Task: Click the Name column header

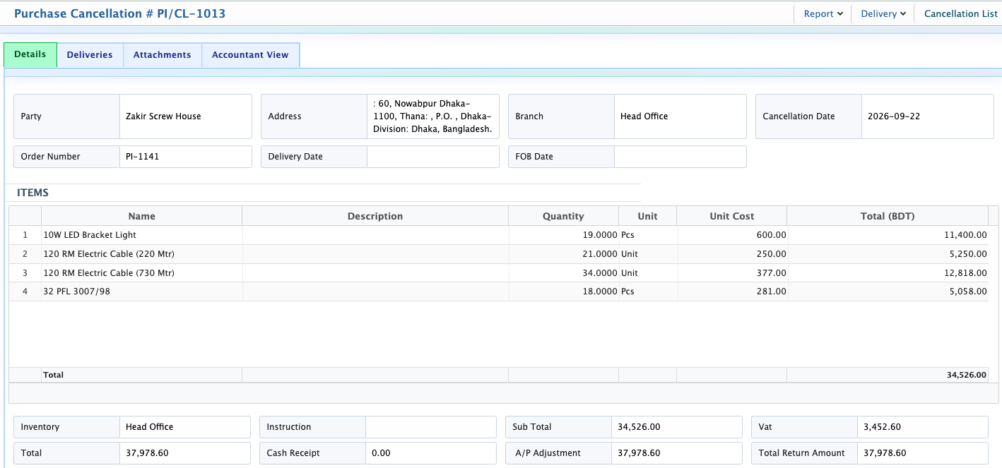Action: click(x=142, y=216)
